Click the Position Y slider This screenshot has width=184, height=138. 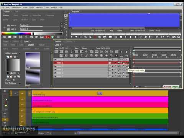[39, 31]
